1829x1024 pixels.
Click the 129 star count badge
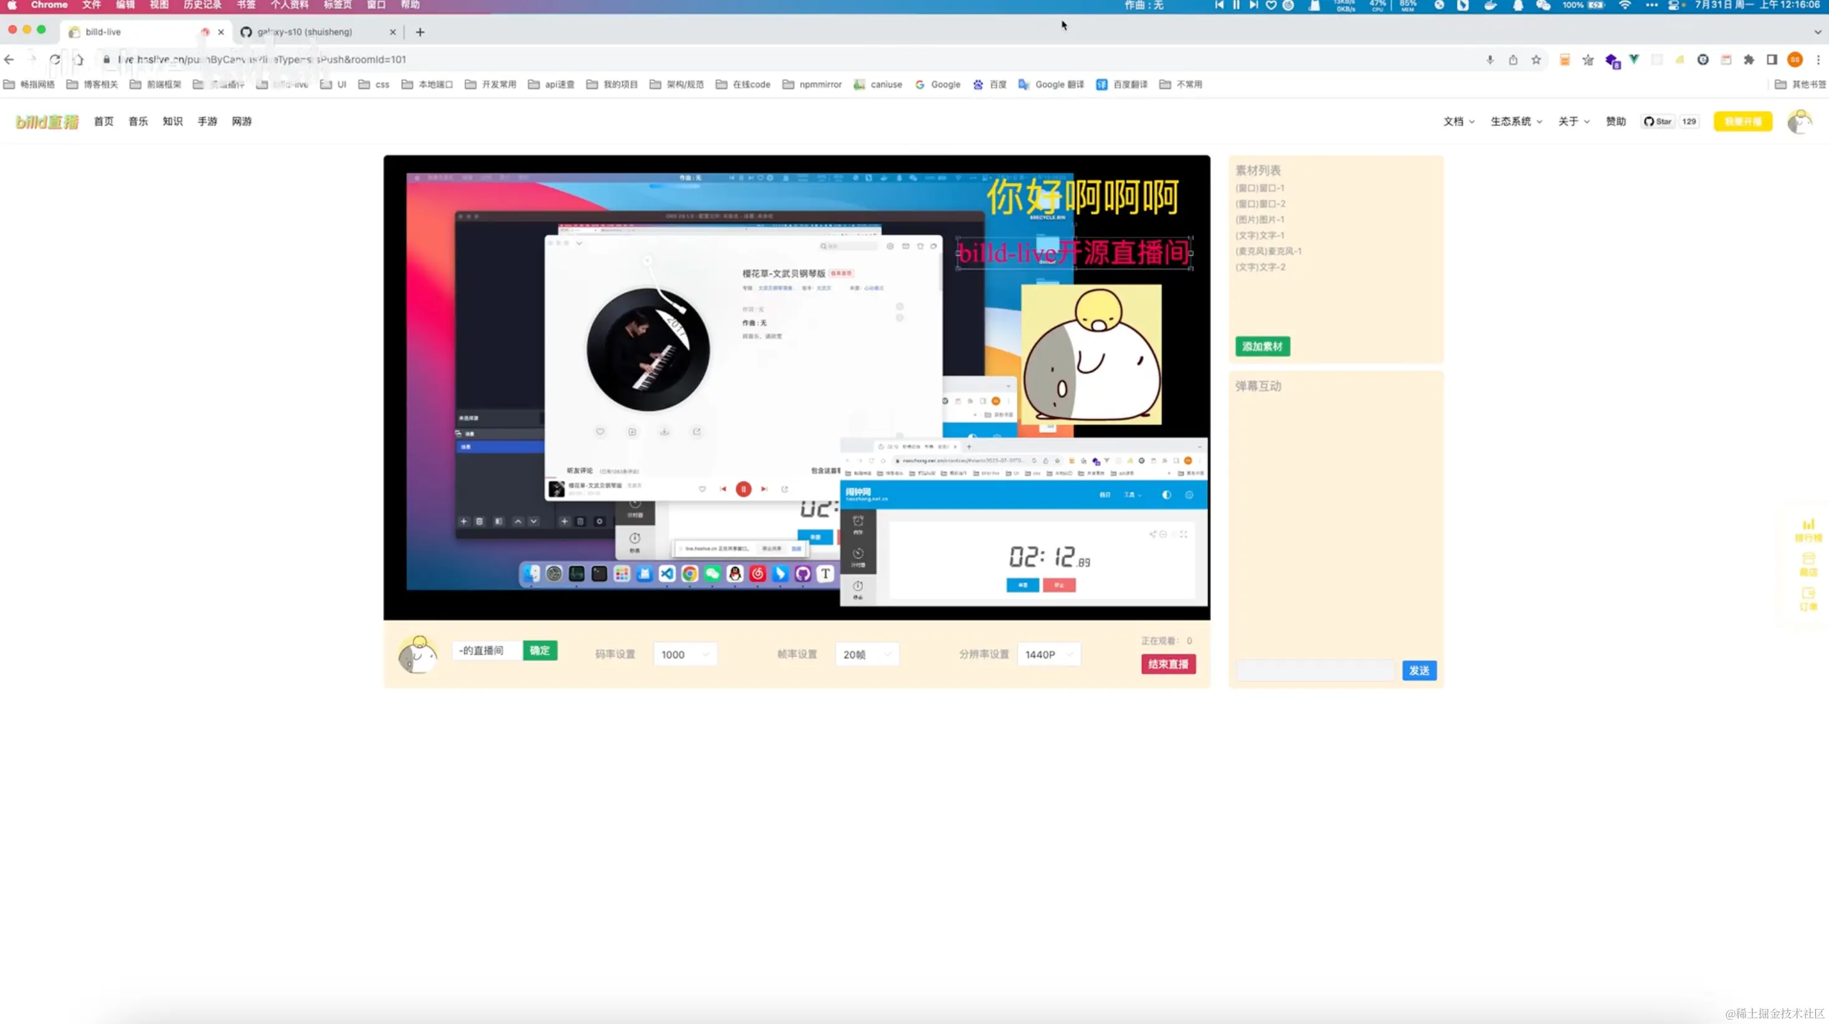tap(1689, 121)
